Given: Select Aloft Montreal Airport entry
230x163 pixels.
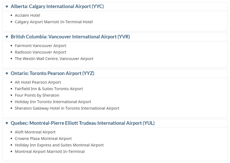Looking at the screenshot, I should coord(35,132).
